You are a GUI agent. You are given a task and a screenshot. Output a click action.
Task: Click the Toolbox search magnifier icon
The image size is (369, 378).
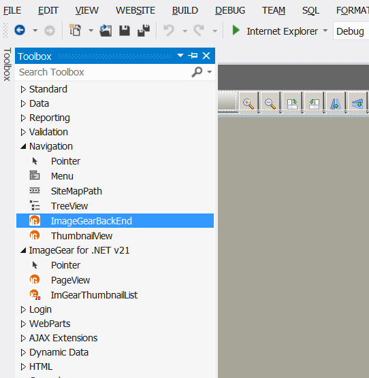pyautogui.click(x=197, y=72)
